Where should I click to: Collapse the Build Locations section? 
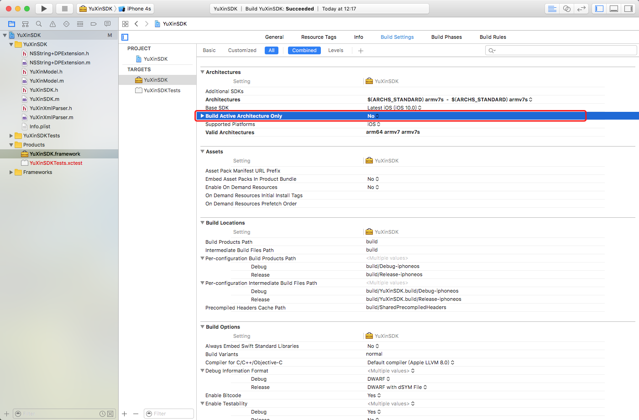[202, 223]
